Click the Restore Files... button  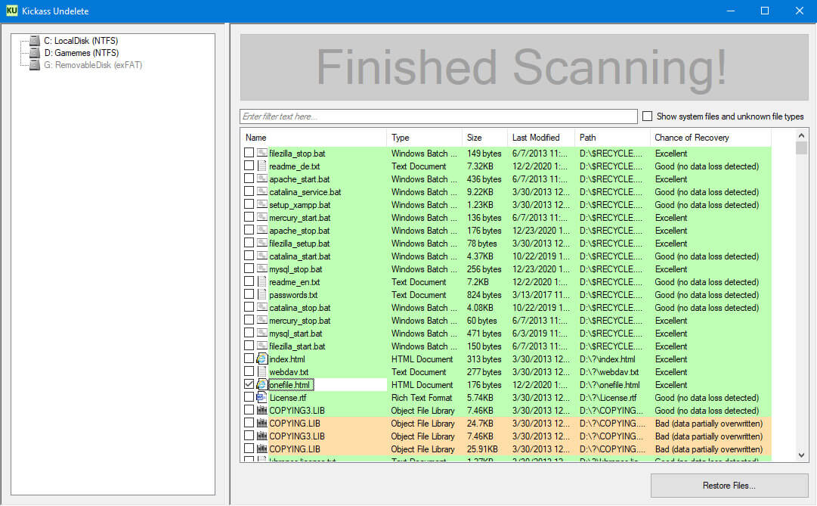pos(729,486)
